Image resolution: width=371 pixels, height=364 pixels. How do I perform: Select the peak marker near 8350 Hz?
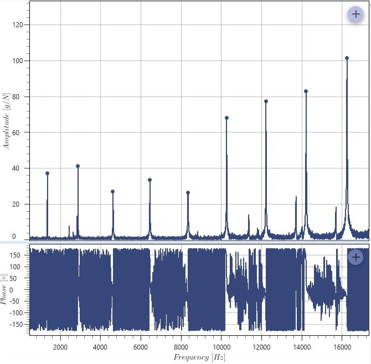point(188,193)
